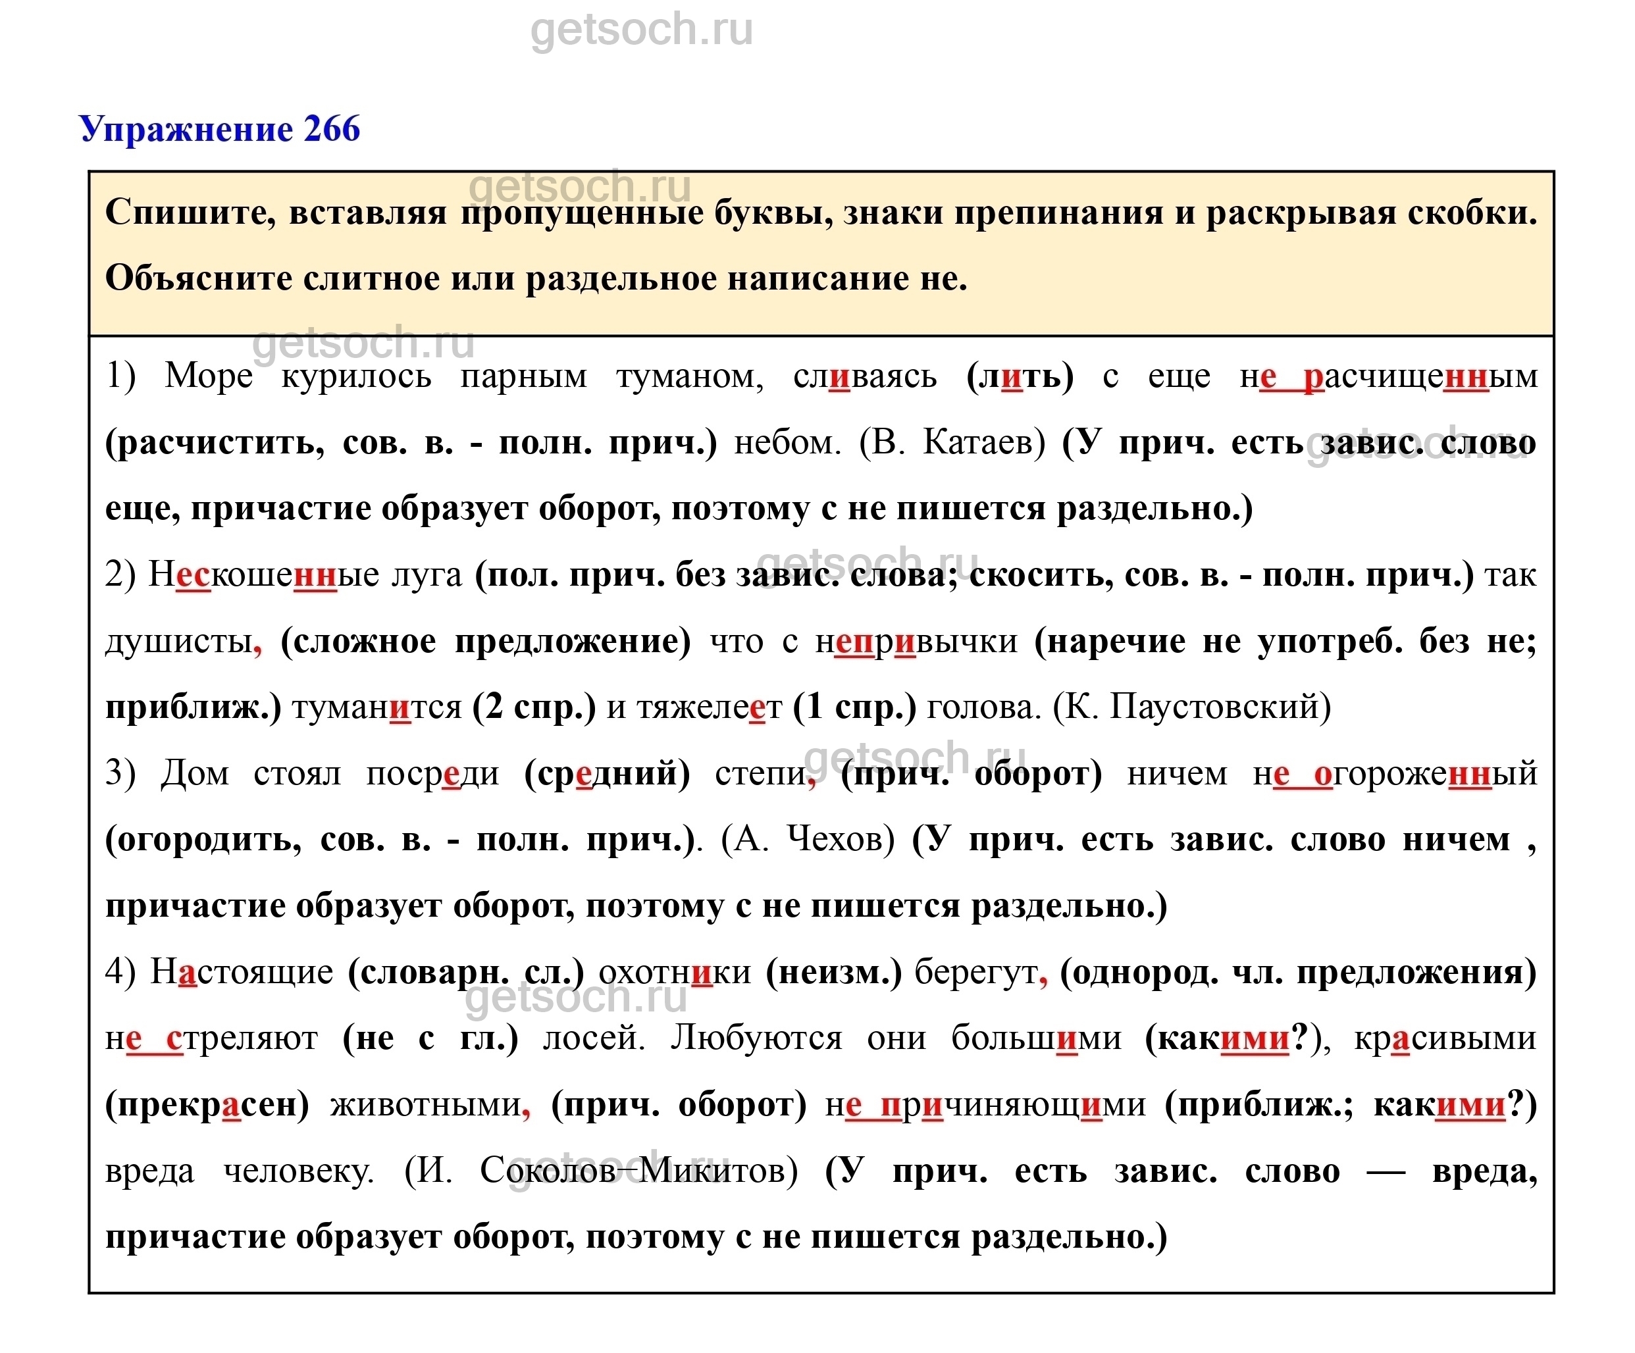Click the note '(2 спр.)' after 'туманится'
Viewport: 1635px width, 1353px height.
(x=533, y=707)
